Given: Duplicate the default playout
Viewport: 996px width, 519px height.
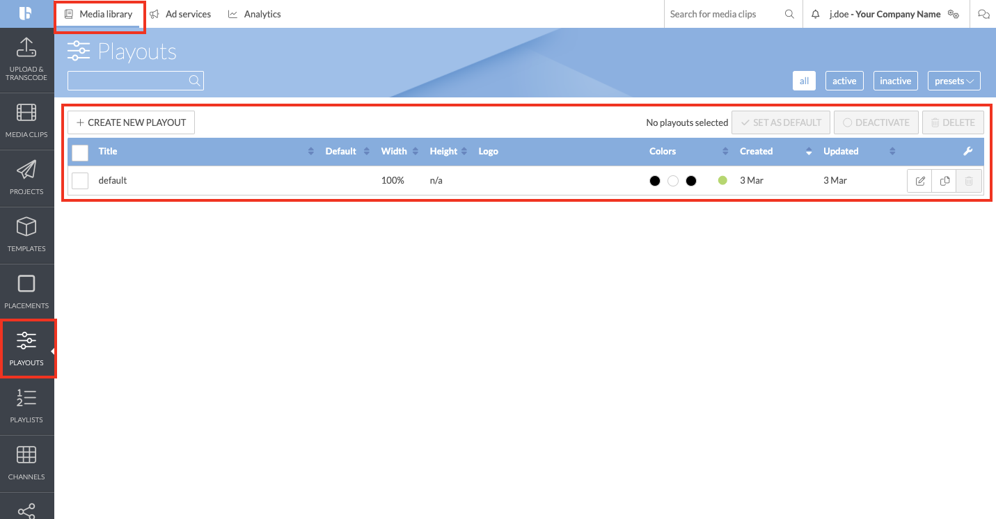Looking at the screenshot, I should click(x=944, y=181).
